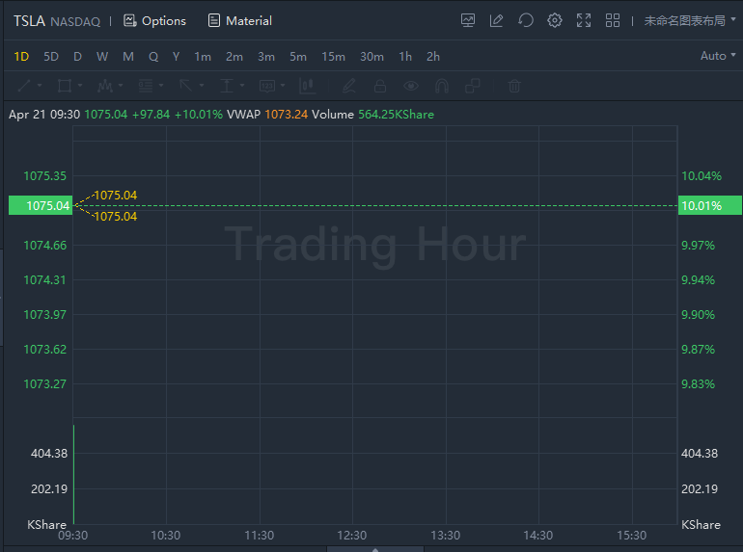Click the green volume bar at 09:30

point(74,474)
